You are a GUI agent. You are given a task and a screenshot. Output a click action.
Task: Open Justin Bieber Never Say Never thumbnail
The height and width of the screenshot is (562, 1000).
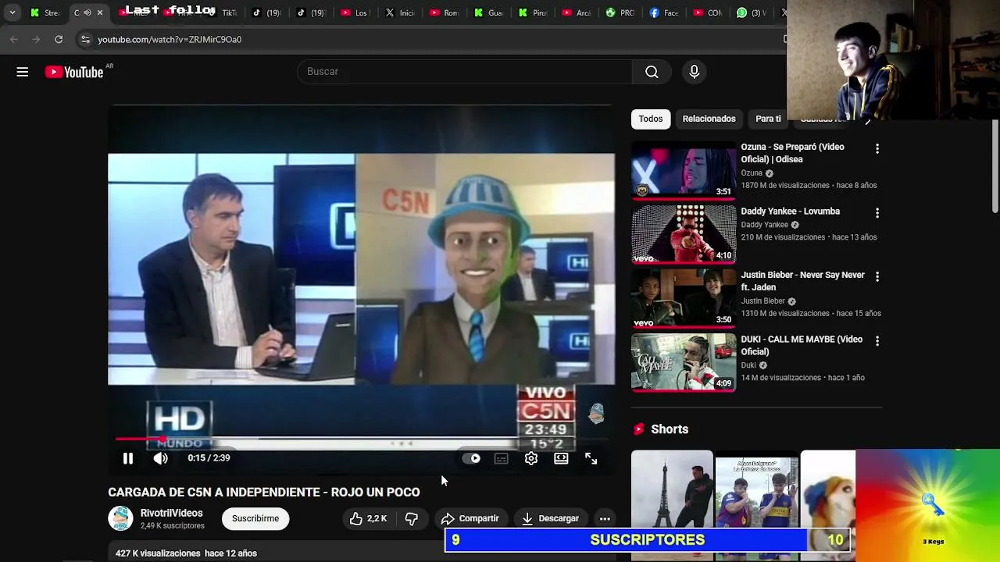pyautogui.click(x=684, y=298)
